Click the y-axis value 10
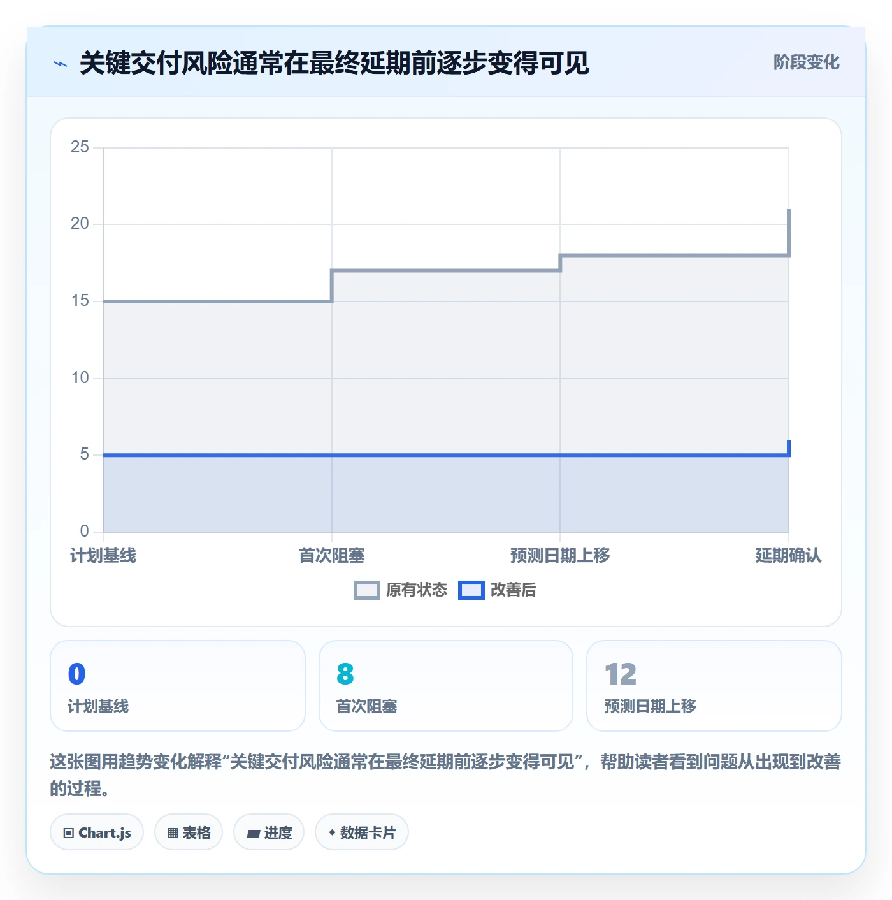 pos(80,378)
